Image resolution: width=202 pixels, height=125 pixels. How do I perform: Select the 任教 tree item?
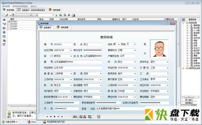pos(195,46)
